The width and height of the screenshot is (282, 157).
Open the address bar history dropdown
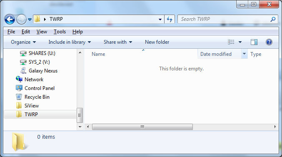coord(160,19)
